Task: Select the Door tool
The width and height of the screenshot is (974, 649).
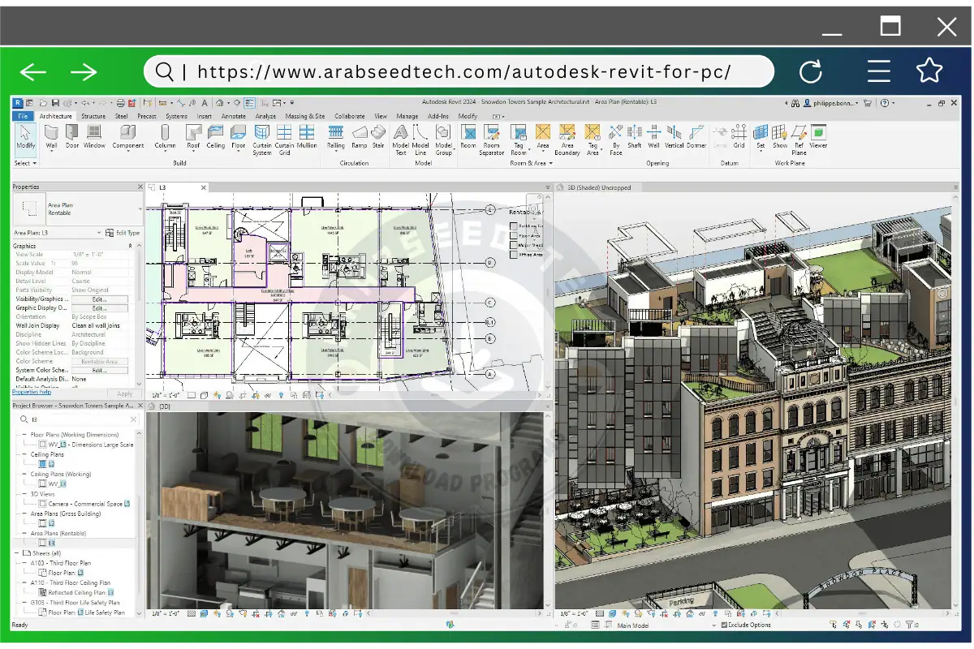Action: tap(71, 138)
